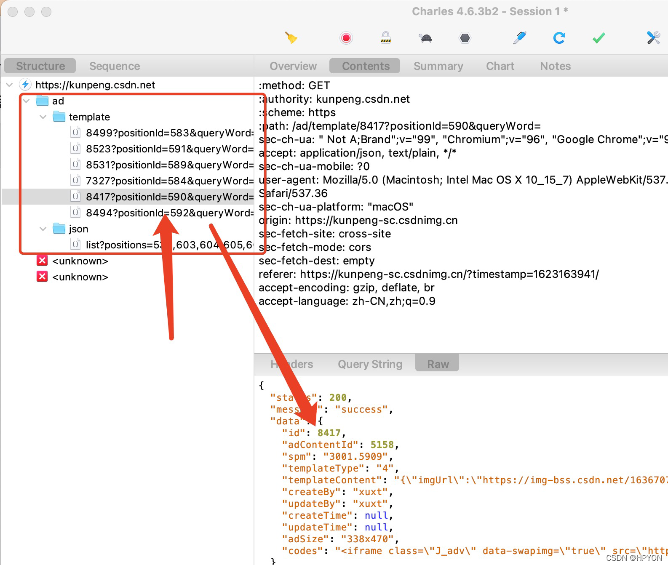Open the Chart tab
The height and width of the screenshot is (565, 668).
click(500, 66)
